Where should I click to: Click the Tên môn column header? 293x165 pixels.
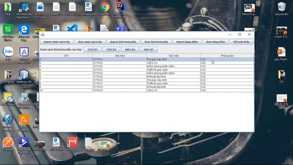click(x=174, y=56)
